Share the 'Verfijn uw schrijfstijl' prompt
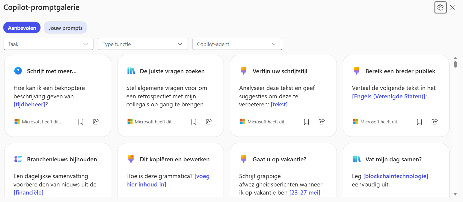 [x=322, y=122]
